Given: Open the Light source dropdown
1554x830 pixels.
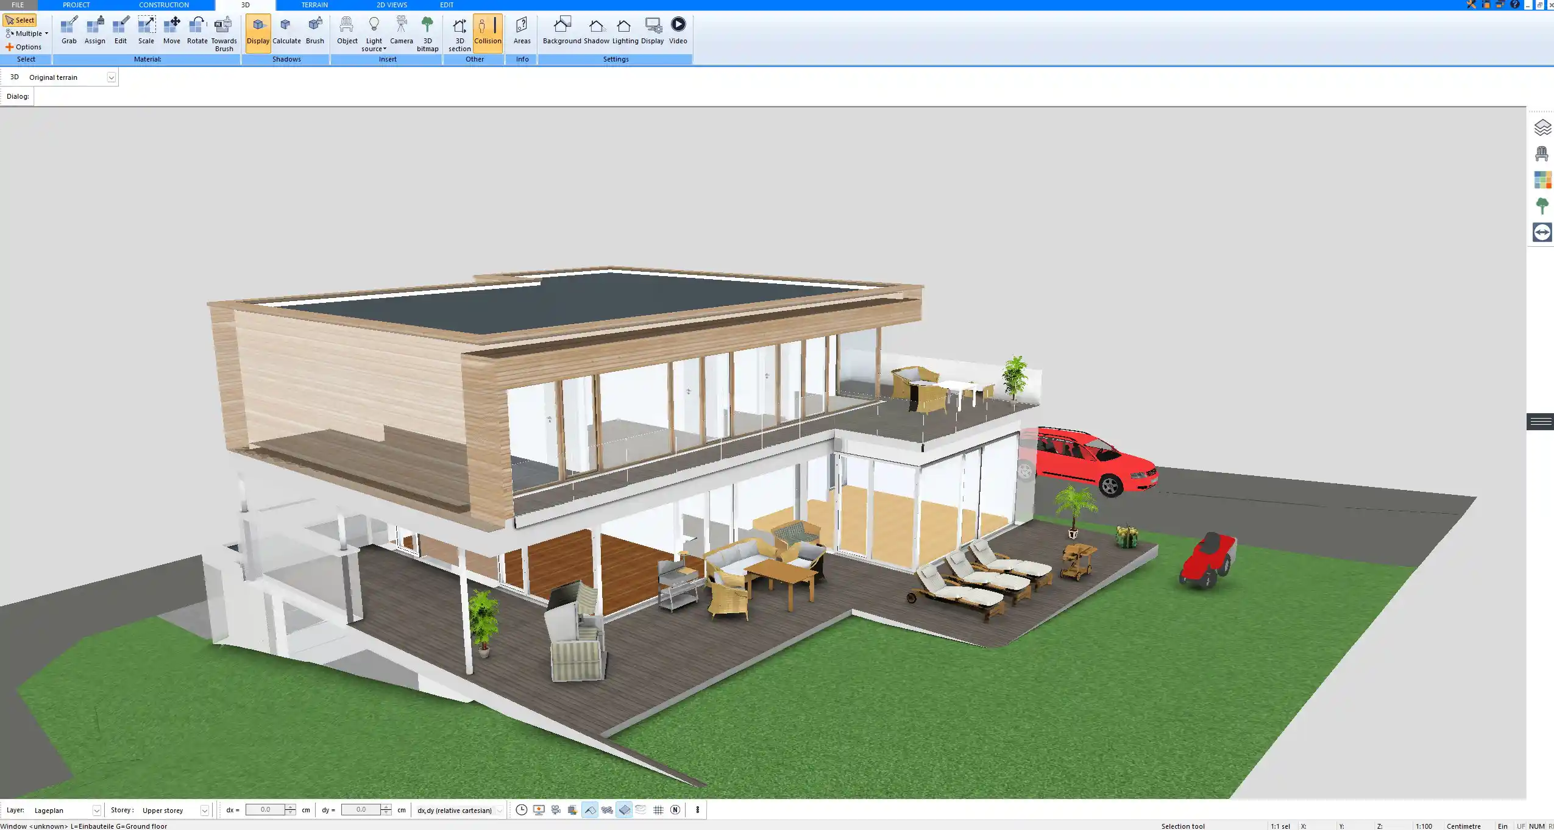Looking at the screenshot, I should [374, 34].
